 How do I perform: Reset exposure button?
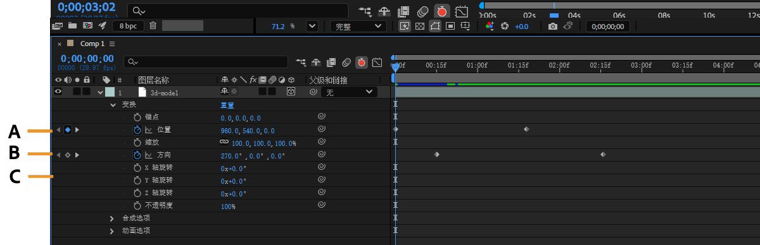click(505, 27)
